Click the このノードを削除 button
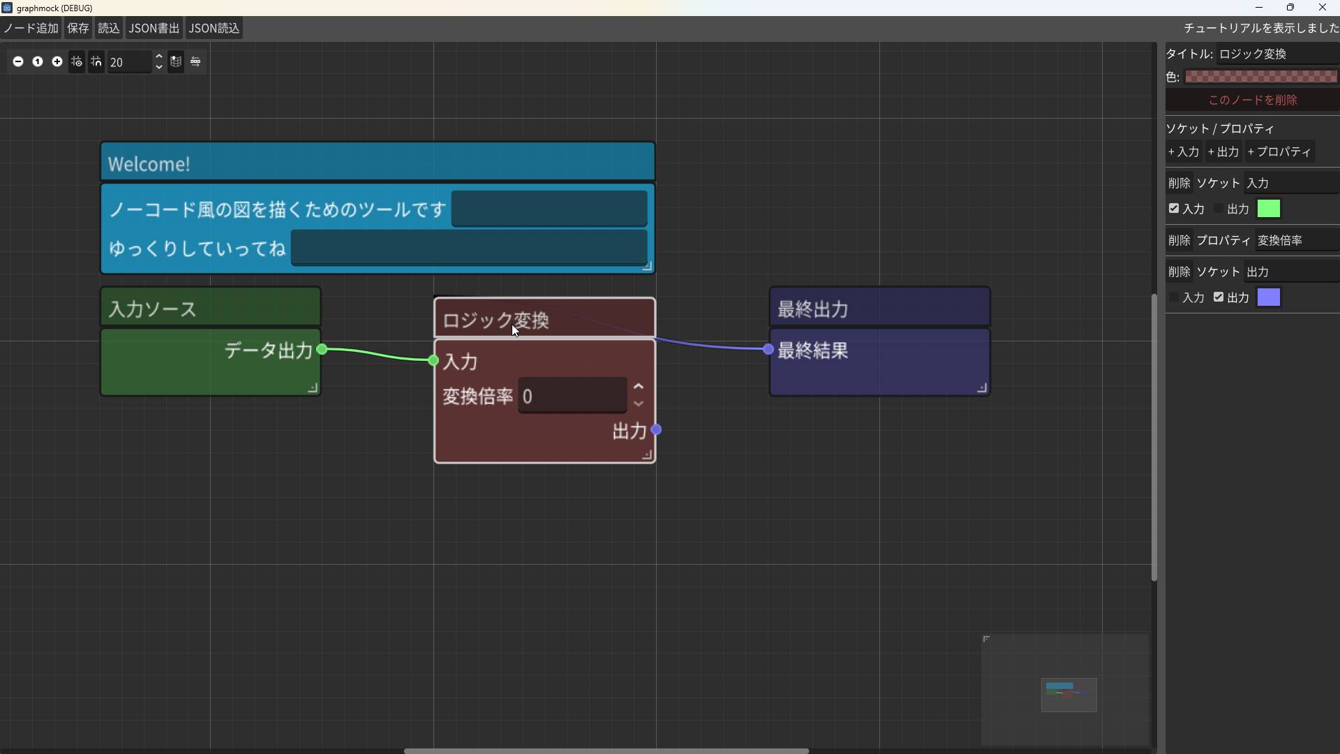1340x754 pixels. (1252, 100)
